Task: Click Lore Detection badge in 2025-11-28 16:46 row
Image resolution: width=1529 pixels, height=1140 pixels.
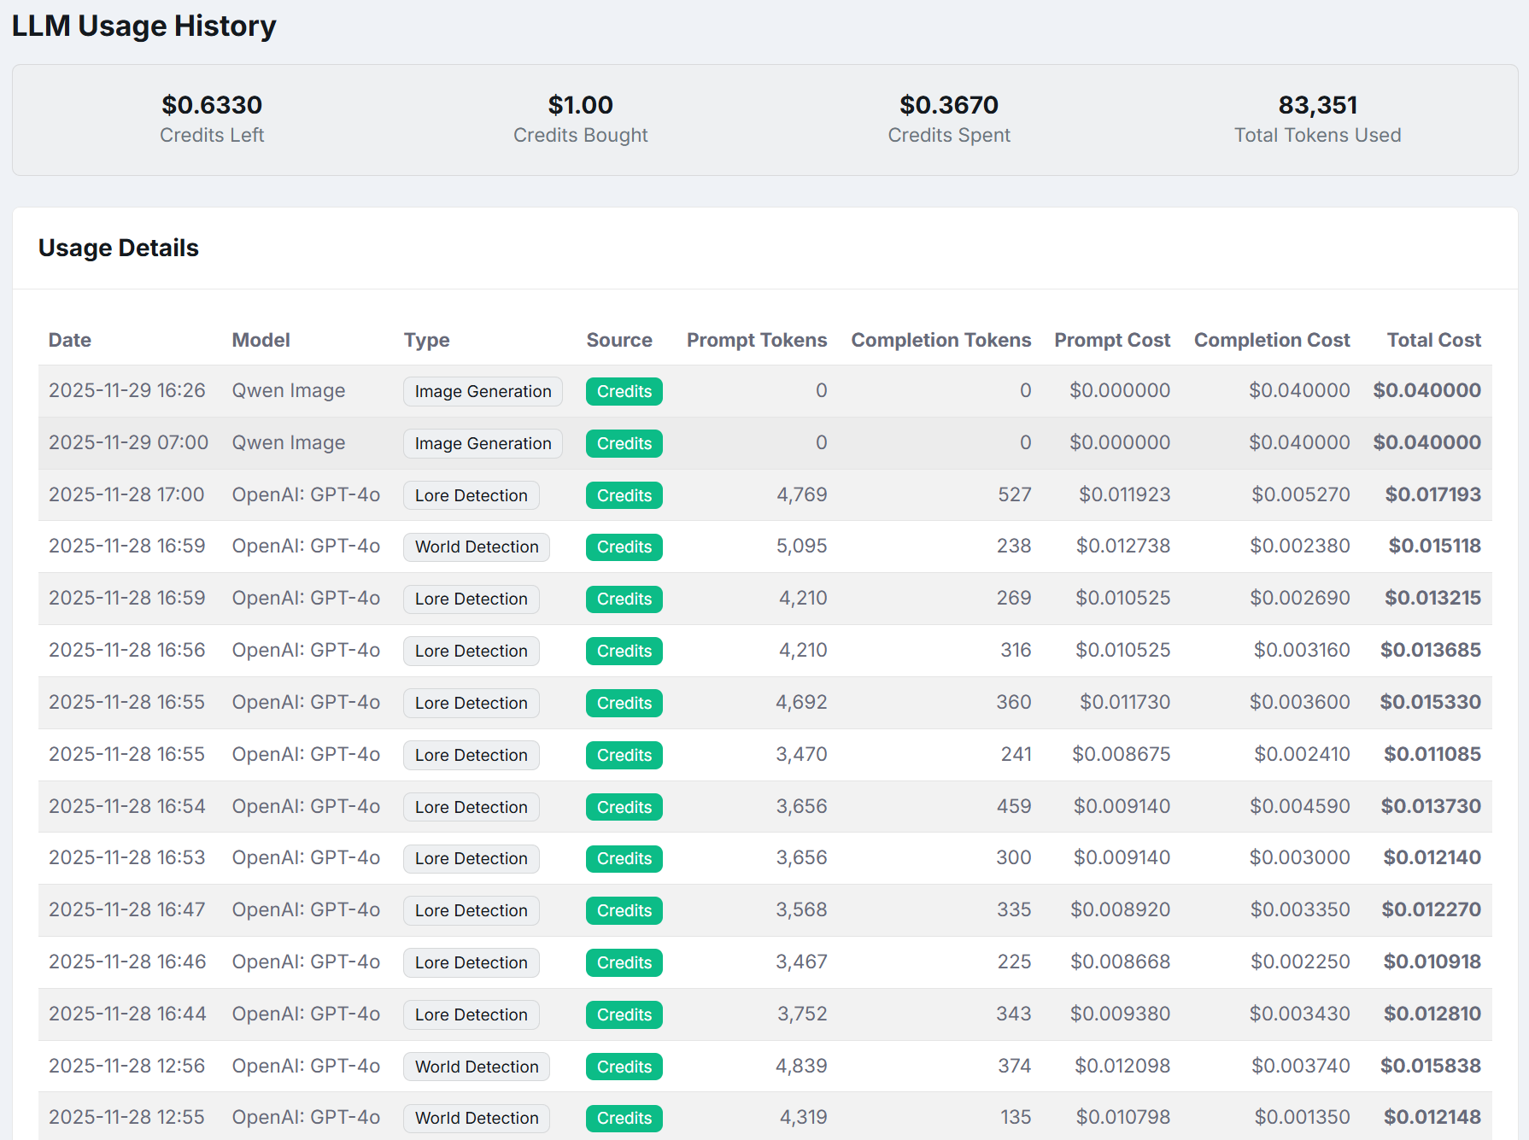Action: pos(472,962)
